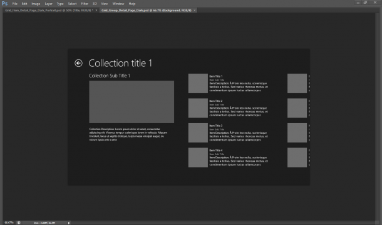Open the Type menu
Image resolution: width=382 pixels, height=225 pixels.
pos(60,4)
